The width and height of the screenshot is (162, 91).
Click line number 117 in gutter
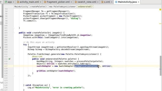pos(6,66)
